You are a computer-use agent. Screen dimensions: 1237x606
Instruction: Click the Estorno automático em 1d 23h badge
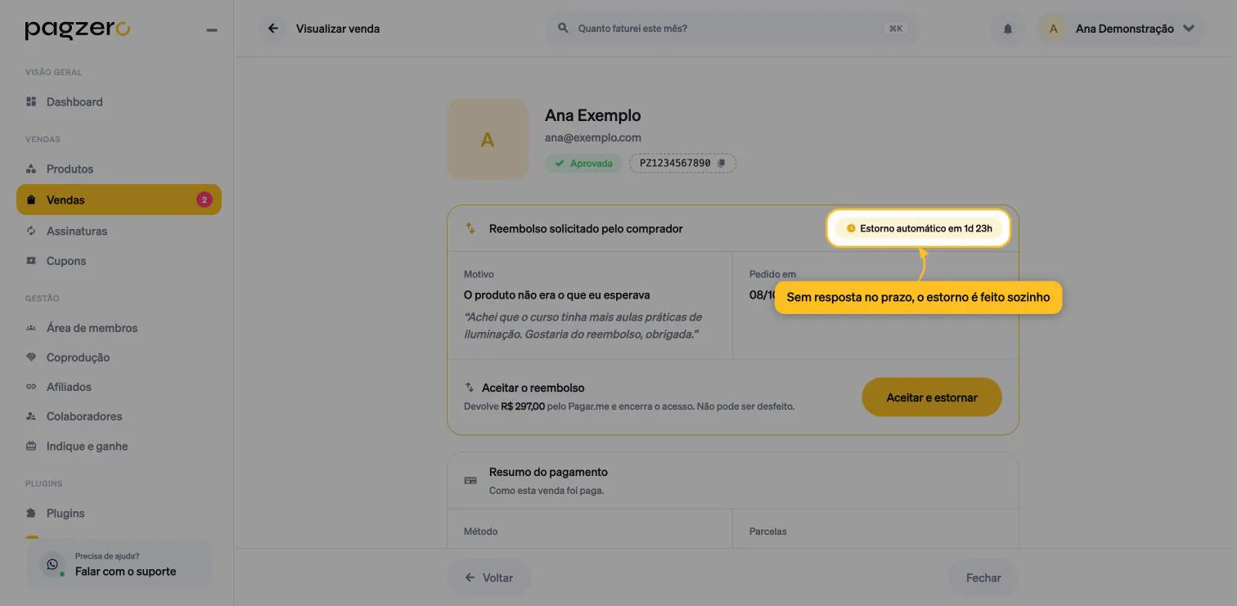(919, 229)
